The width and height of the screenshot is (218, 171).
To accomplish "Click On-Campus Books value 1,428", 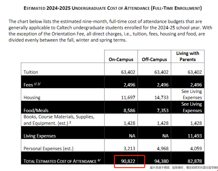I will 130,123.
